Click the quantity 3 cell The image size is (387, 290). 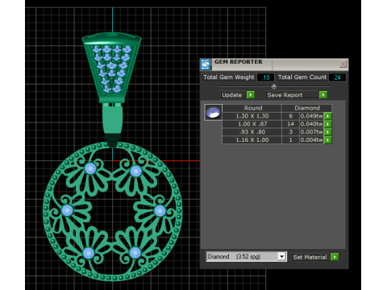click(290, 132)
